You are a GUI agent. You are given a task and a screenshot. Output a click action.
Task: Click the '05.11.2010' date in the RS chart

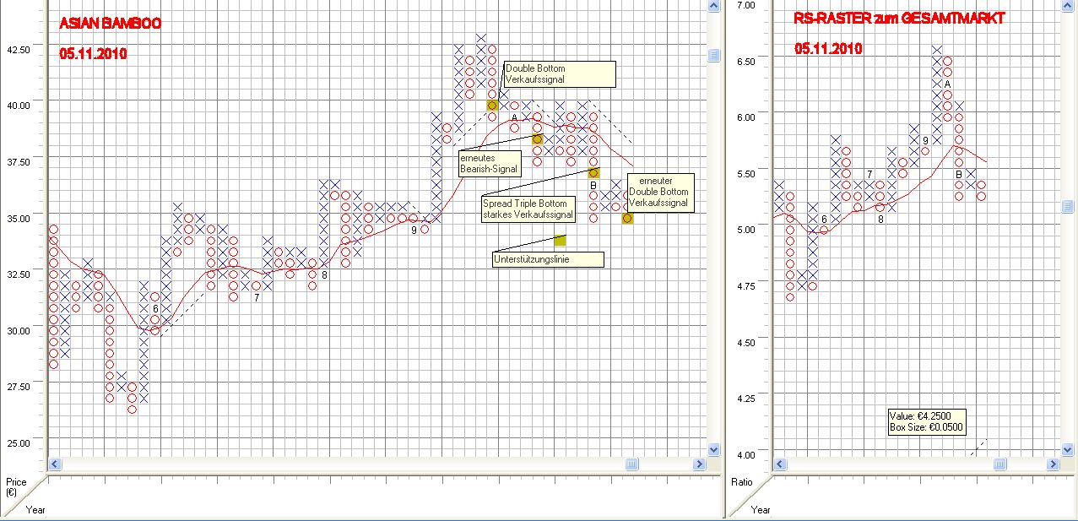[828, 49]
